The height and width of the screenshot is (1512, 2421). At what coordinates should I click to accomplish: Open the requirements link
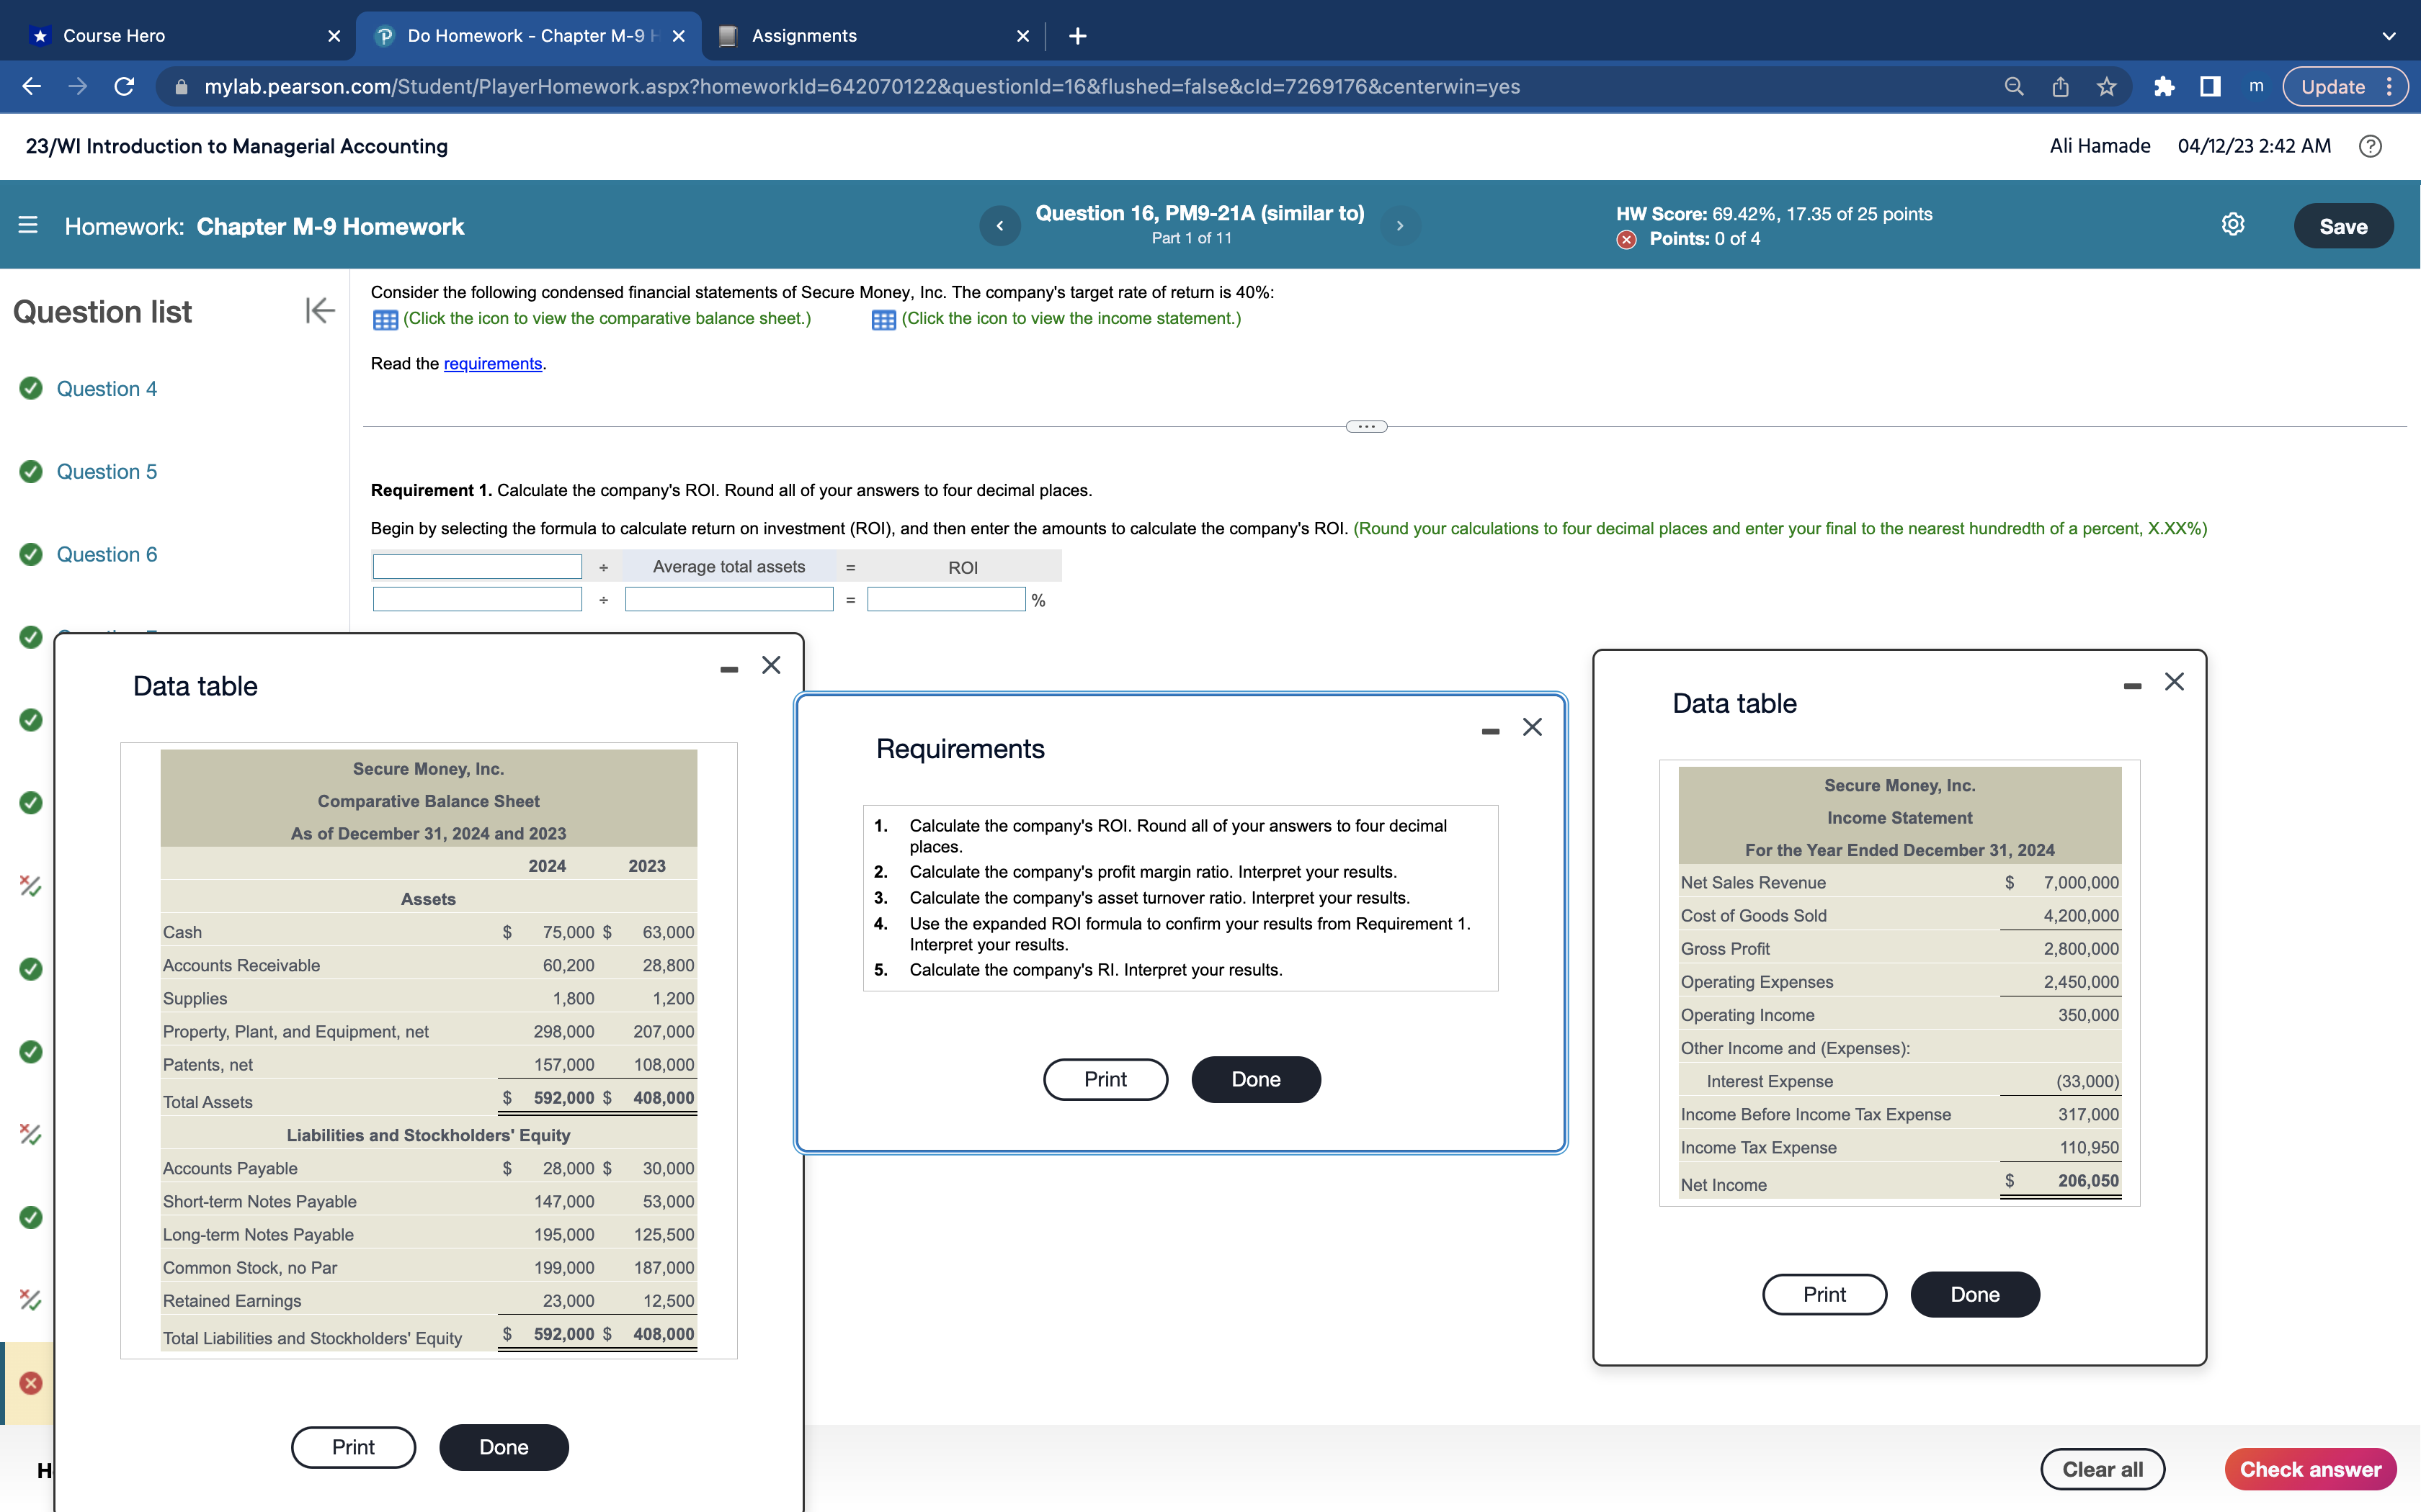[492, 364]
